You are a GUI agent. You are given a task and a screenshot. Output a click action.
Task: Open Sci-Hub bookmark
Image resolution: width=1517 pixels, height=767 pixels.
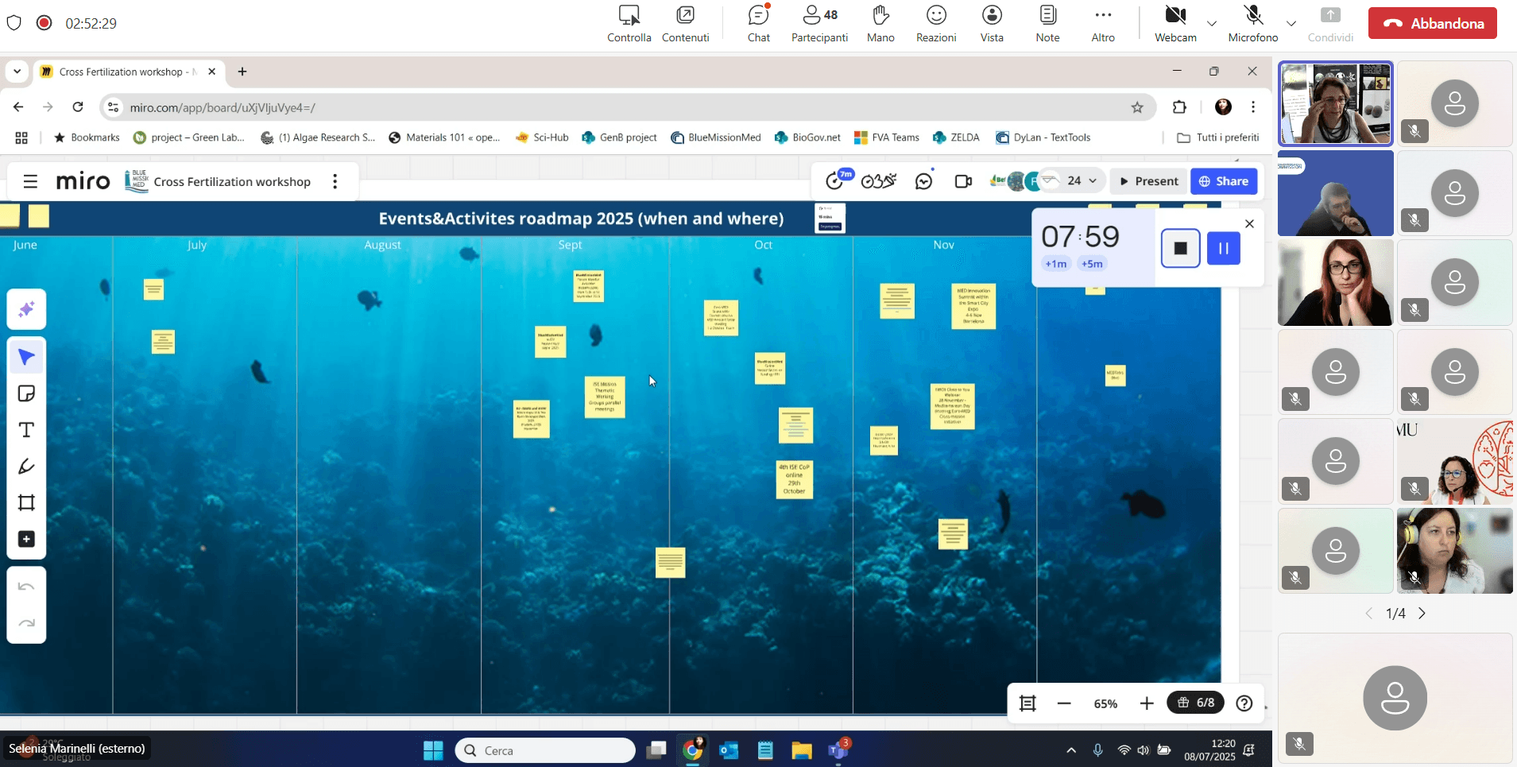pos(542,138)
